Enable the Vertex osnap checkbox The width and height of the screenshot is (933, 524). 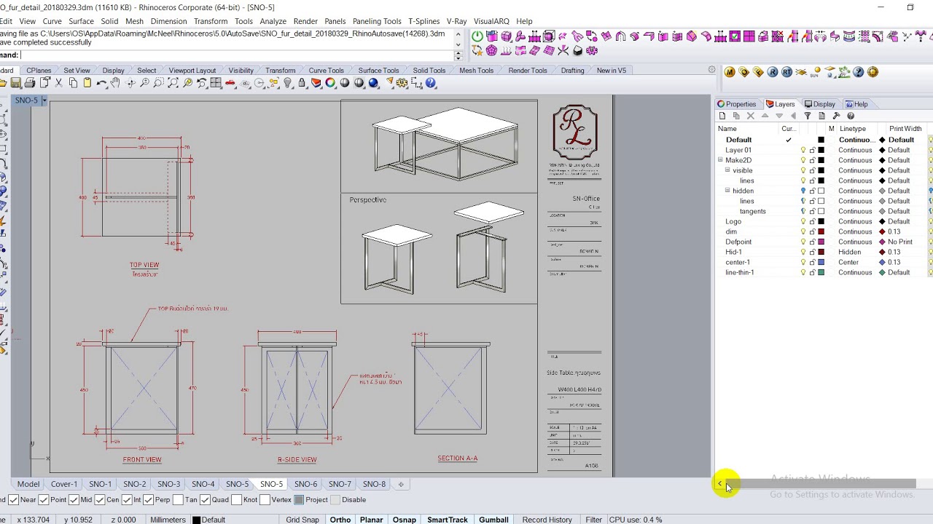(x=265, y=500)
